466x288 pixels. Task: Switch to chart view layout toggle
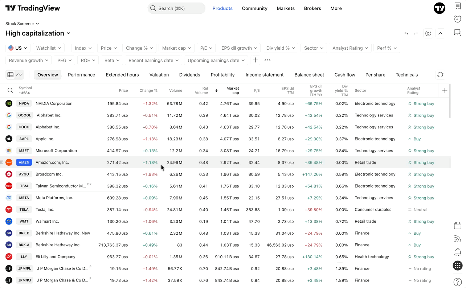pyautogui.click(x=20, y=75)
